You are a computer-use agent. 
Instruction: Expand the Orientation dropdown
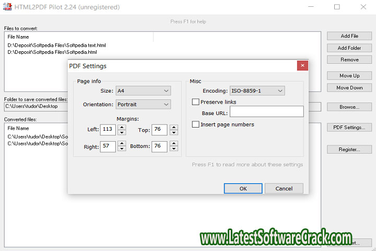[x=143, y=105]
